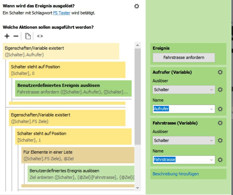
Task: Click the action list scrollbar down arrow
Action: point(138,188)
